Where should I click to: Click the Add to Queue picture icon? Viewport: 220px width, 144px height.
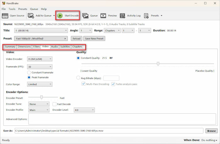tap(31, 16)
